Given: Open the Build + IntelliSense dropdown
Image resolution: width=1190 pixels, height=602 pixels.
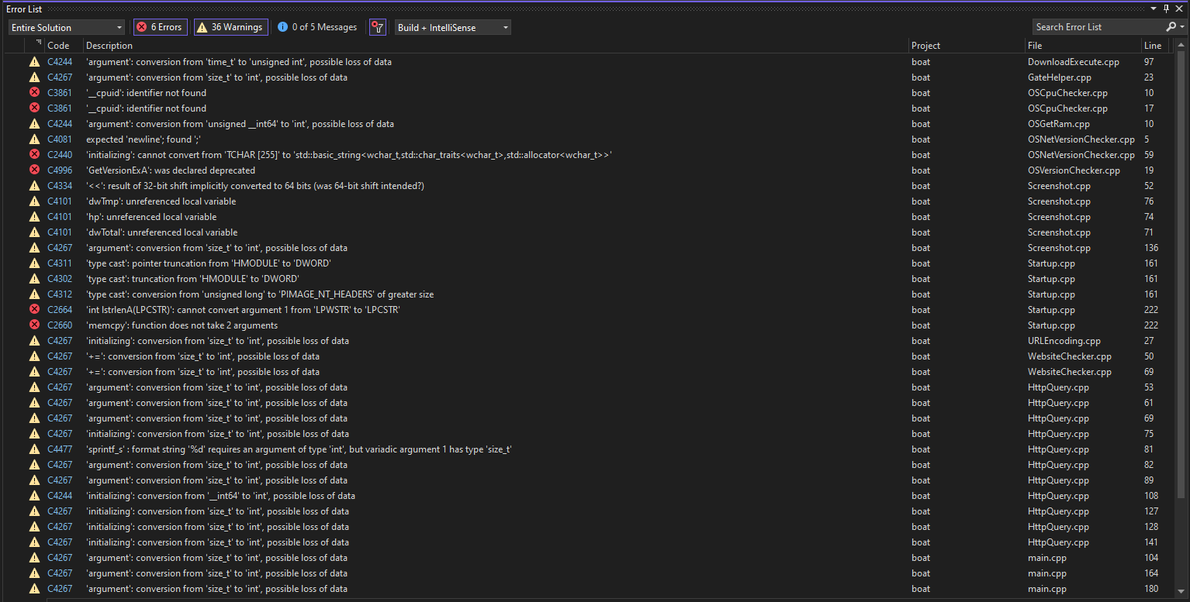Looking at the screenshot, I should coord(454,26).
